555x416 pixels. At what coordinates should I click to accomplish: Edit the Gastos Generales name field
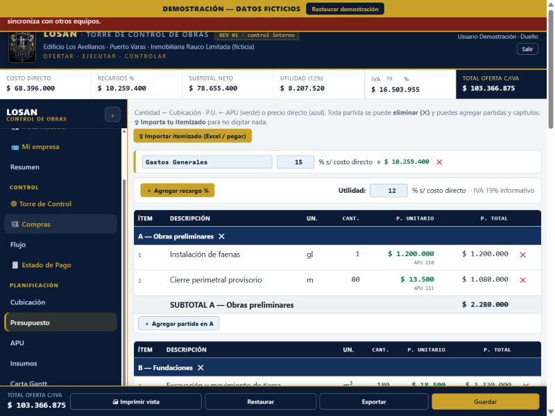[x=207, y=162]
